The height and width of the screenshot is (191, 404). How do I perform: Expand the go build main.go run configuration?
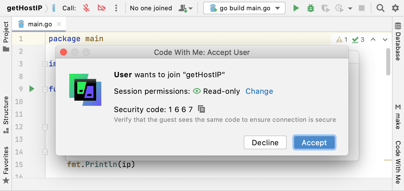tap(277, 8)
